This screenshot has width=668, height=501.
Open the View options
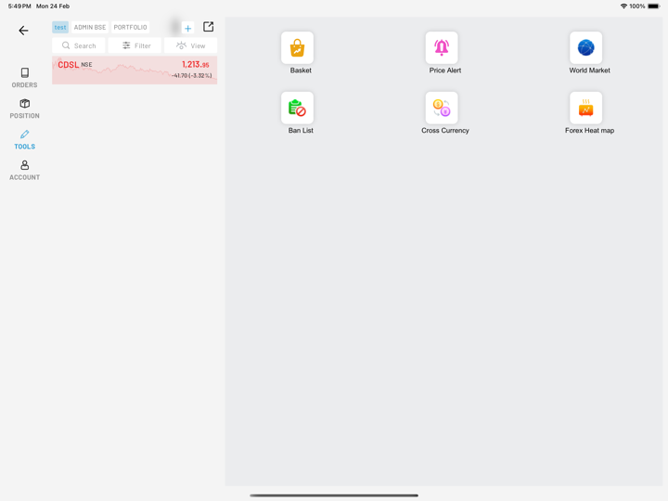tap(190, 45)
